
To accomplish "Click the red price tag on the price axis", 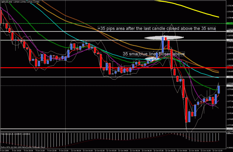I will click(x=230, y=68).
